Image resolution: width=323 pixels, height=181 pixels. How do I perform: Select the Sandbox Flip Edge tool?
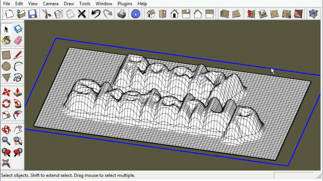click(x=298, y=14)
